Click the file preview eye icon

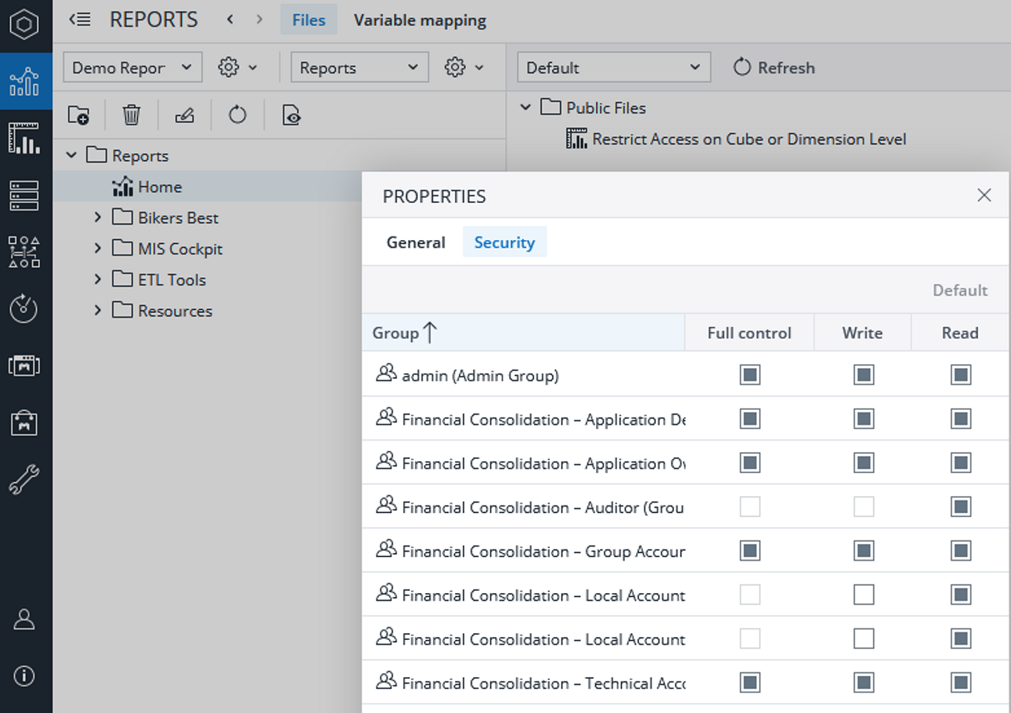291,114
